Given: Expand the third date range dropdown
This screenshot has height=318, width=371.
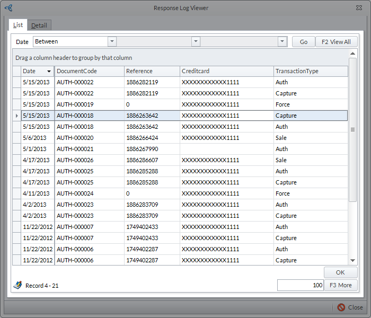Looking at the screenshot, I should coord(282,41).
